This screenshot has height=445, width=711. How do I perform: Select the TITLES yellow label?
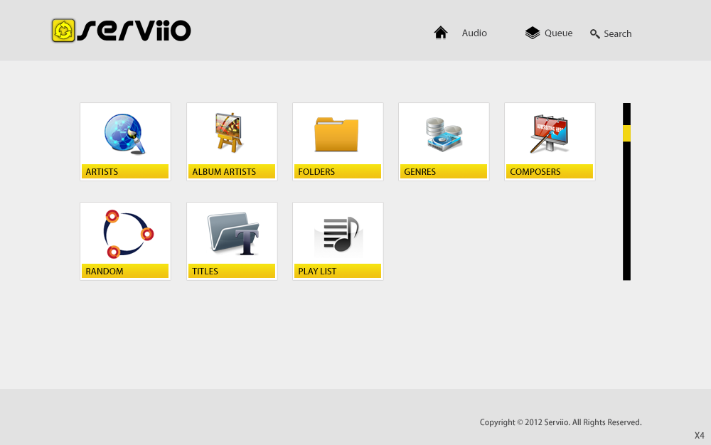click(232, 271)
